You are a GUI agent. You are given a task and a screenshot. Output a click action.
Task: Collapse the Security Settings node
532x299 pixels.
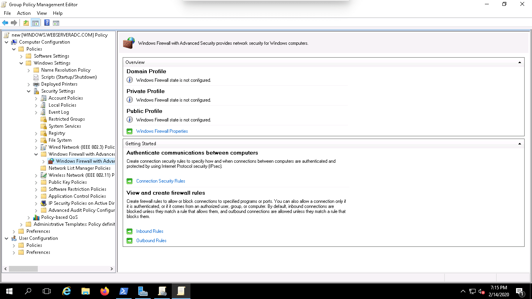coord(29,91)
